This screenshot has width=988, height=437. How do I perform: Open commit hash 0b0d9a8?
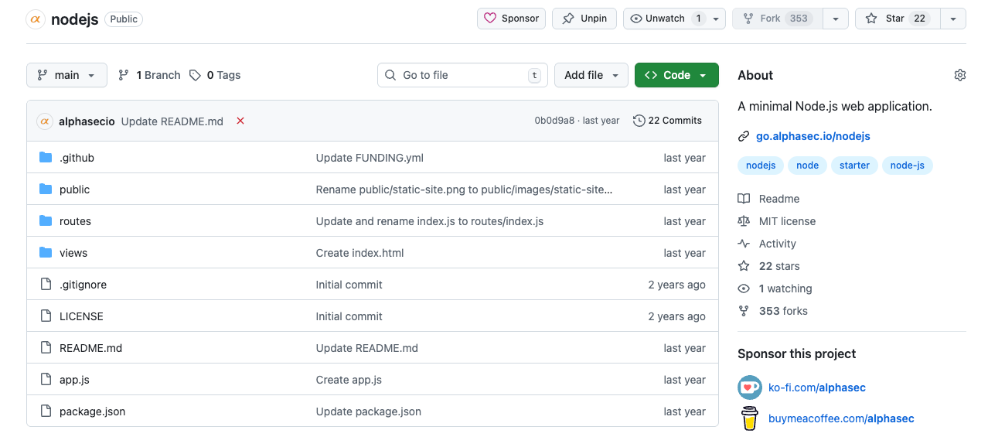[x=554, y=121]
